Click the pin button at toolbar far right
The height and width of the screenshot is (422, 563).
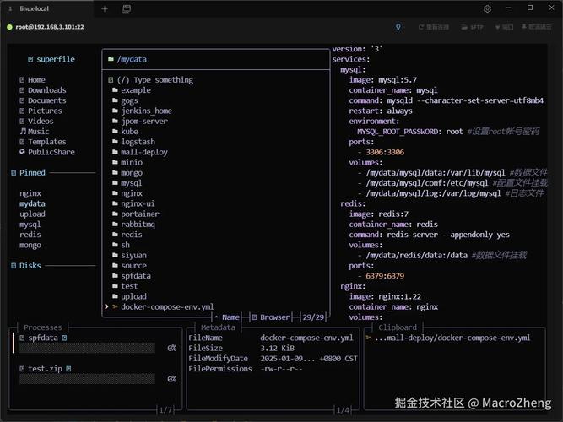537,27
